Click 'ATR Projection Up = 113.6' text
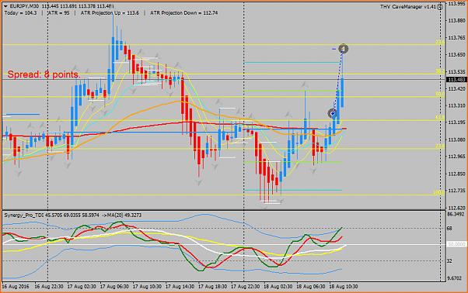Viewport: 468px width, 293px height. 110,13
